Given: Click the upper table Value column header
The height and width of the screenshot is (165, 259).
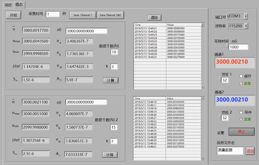Looking at the screenshot, I should (184, 25).
